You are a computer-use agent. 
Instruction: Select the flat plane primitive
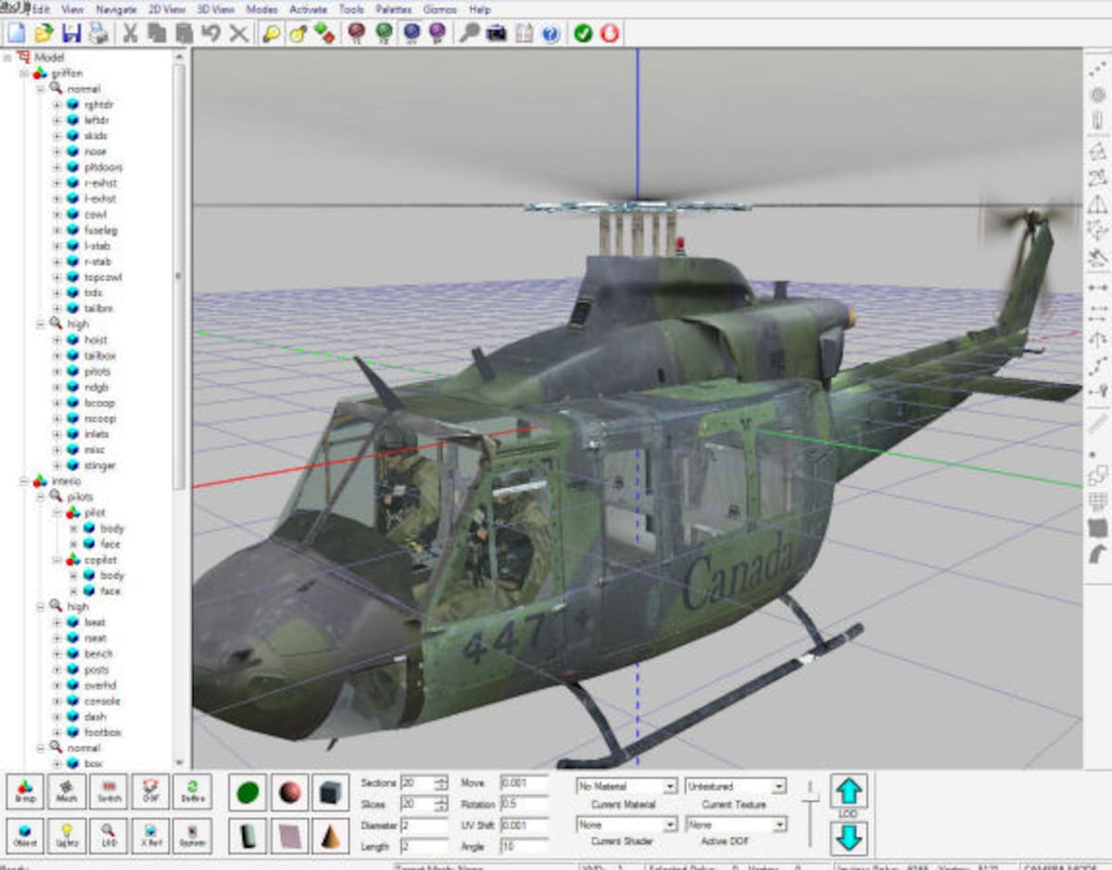coord(289,836)
